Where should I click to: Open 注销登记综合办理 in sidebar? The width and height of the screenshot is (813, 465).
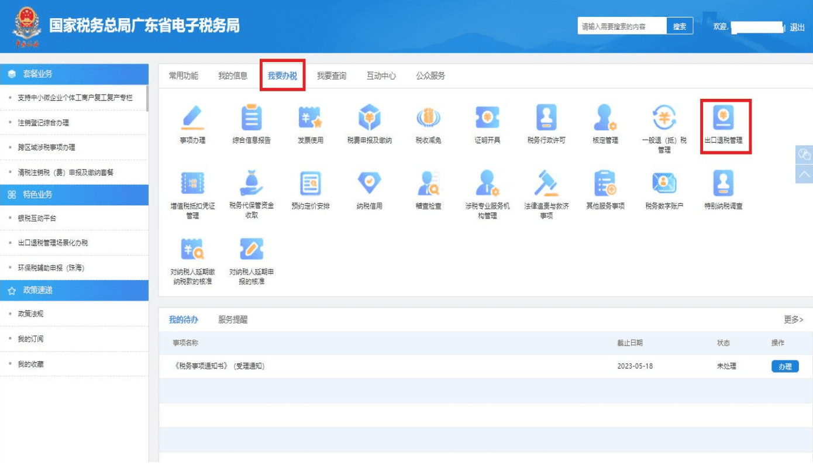(x=43, y=123)
